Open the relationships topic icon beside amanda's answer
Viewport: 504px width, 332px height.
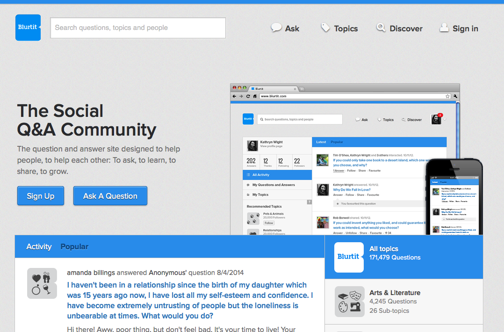tap(42, 283)
